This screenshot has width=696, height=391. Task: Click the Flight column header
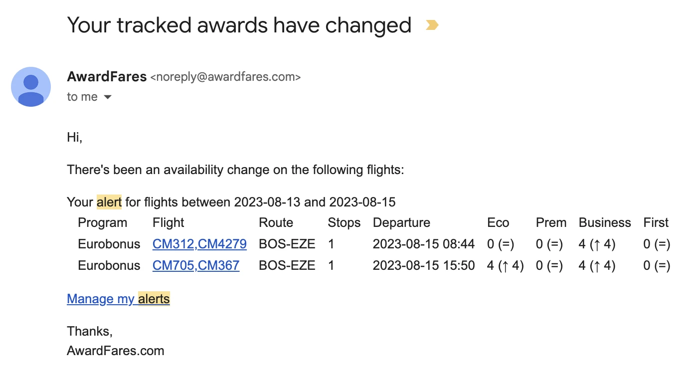pyautogui.click(x=169, y=223)
